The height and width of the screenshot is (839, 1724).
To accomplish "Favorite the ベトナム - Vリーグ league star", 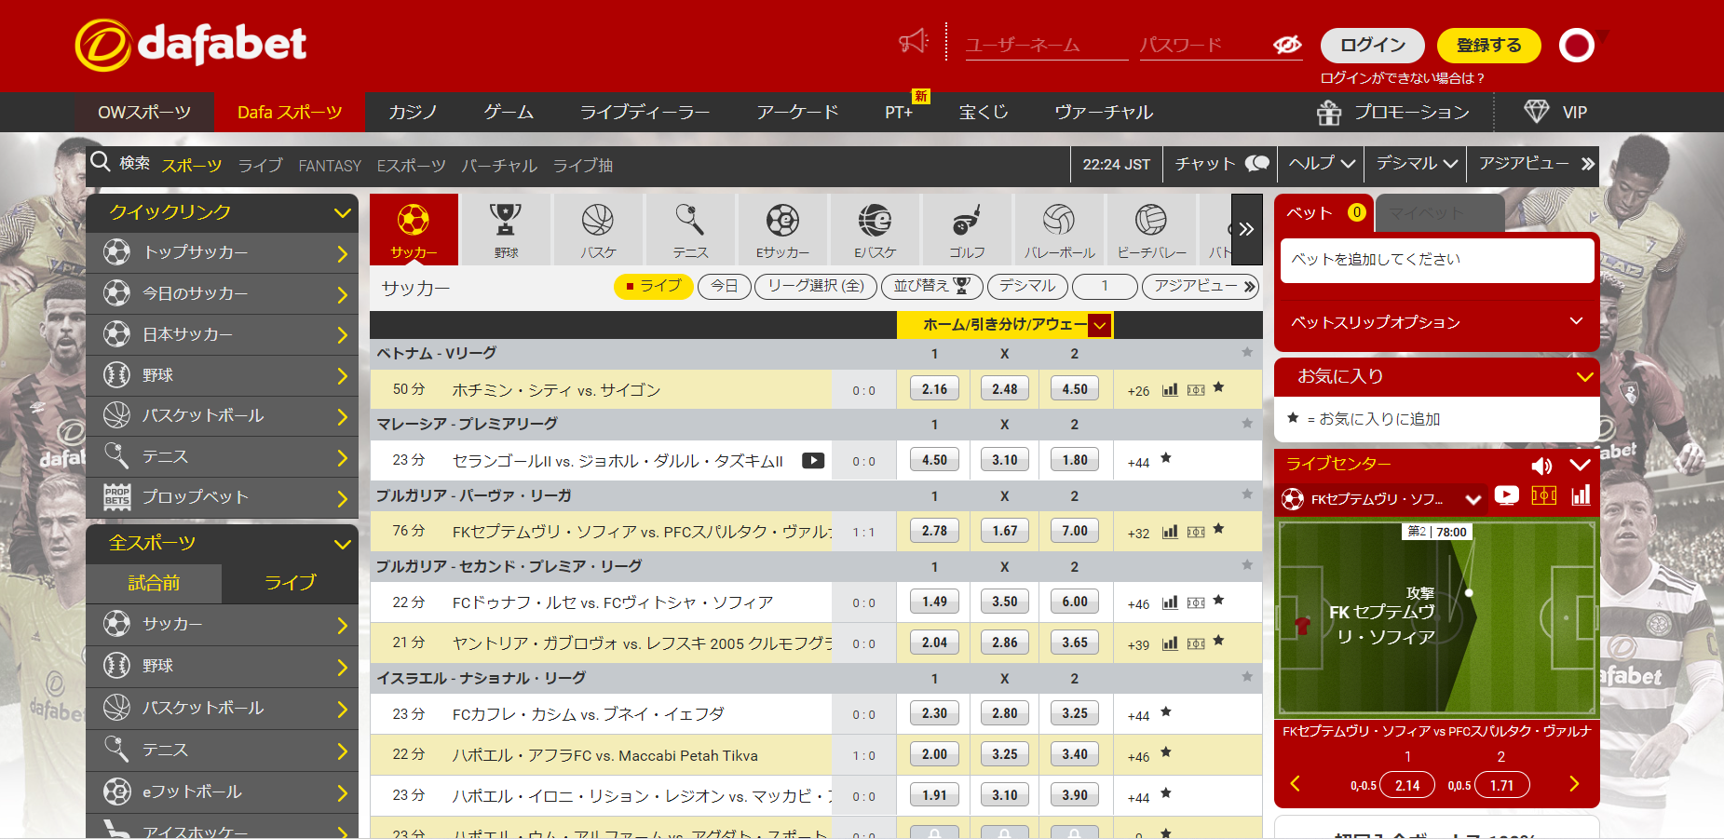I will click(1247, 352).
